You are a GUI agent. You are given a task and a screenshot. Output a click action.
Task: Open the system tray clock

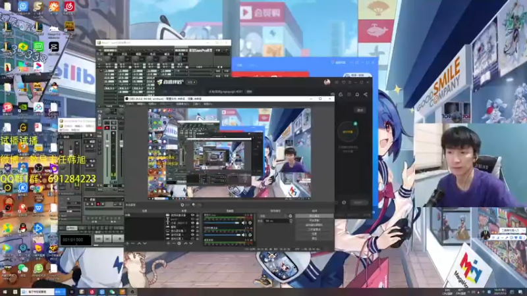coord(500,291)
